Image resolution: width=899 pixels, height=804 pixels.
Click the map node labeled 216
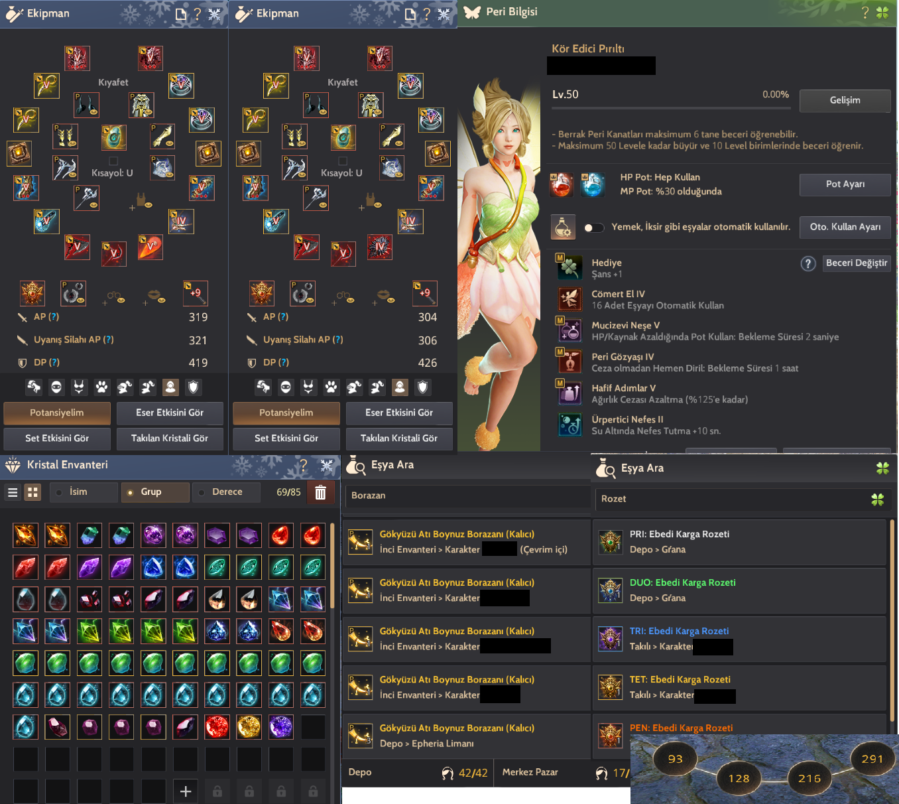coord(809,779)
